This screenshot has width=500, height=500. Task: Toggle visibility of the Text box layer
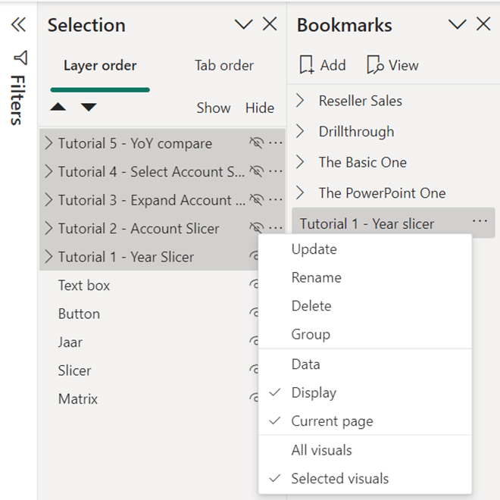pyautogui.click(x=255, y=286)
